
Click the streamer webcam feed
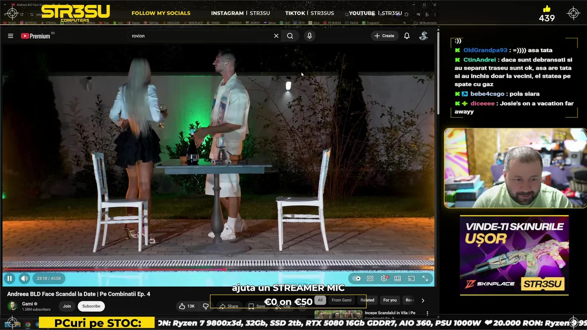pyautogui.click(x=515, y=168)
